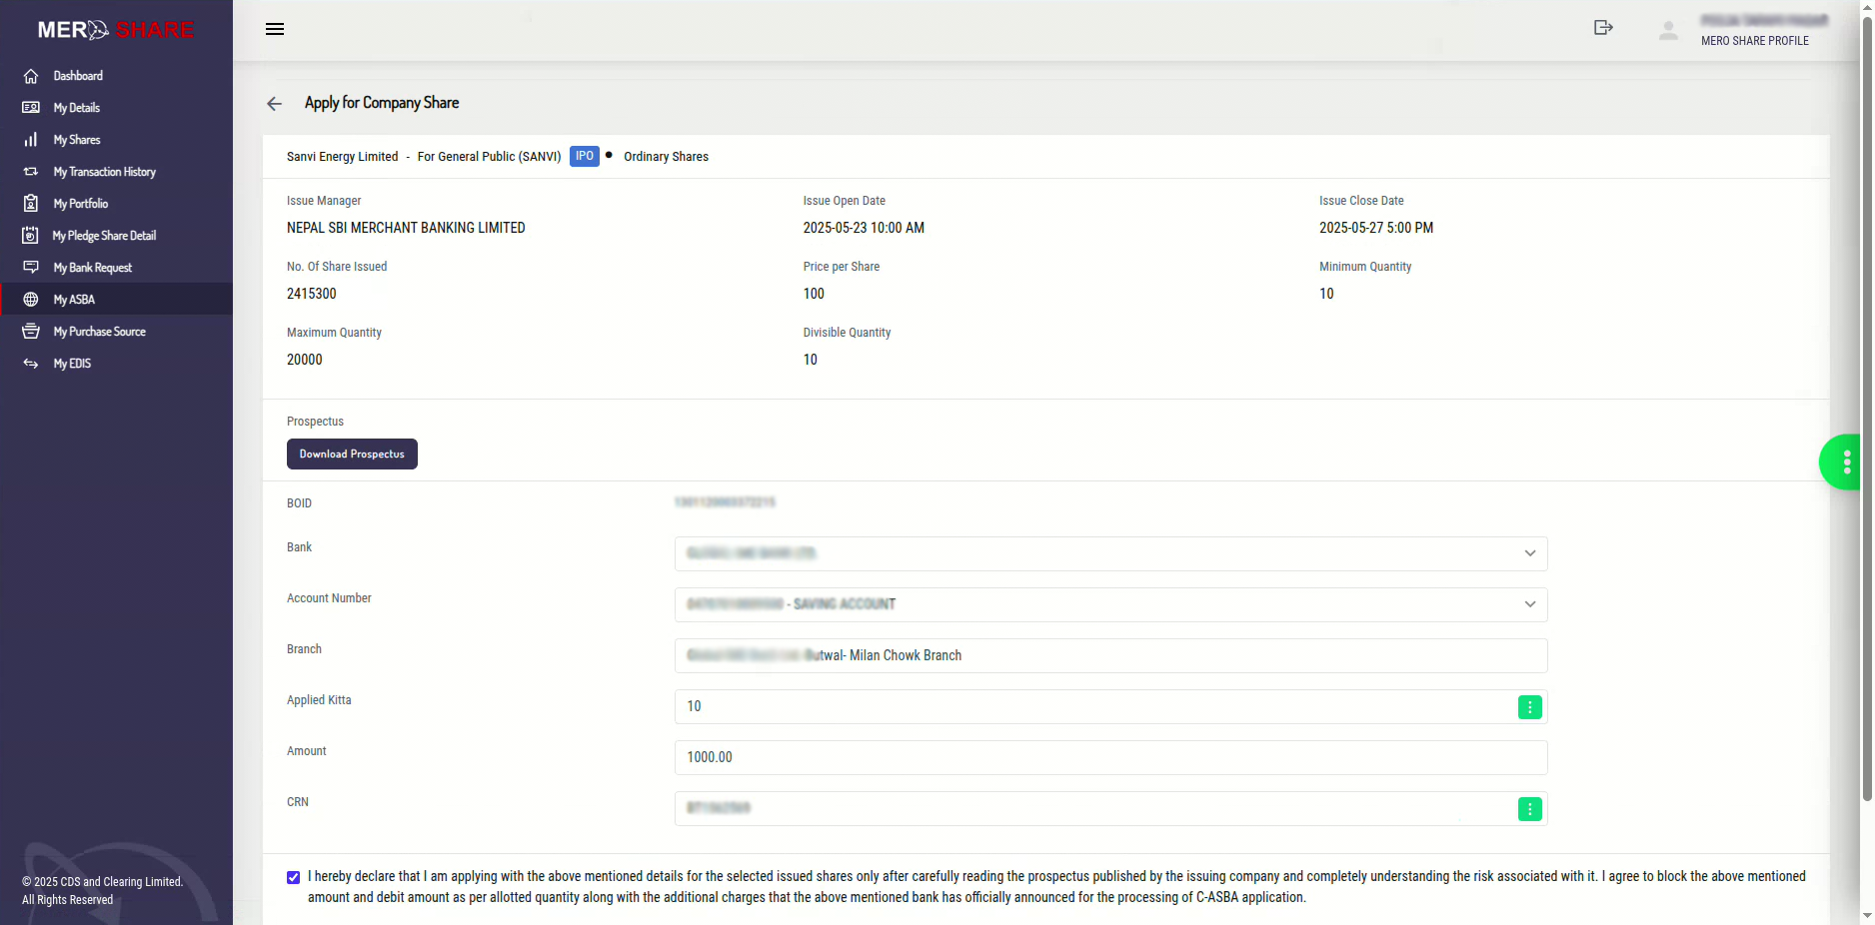The height and width of the screenshot is (925, 1875).
Task: Click the logout icon in header
Action: [x=1603, y=28]
